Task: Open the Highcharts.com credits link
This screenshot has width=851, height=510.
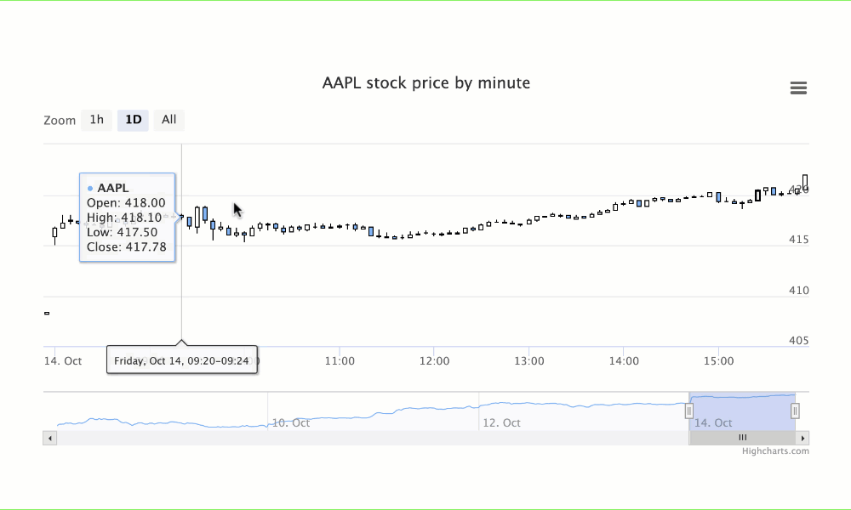Action: tap(775, 451)
